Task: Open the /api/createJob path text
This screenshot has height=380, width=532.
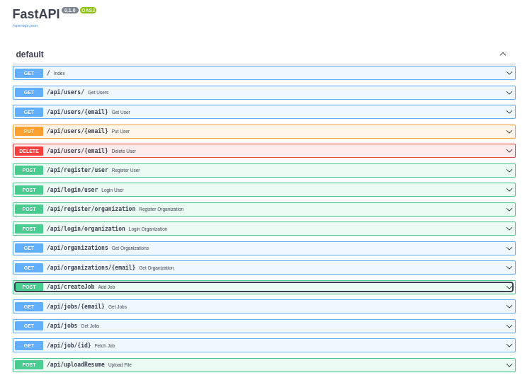Action: (71, 287)
